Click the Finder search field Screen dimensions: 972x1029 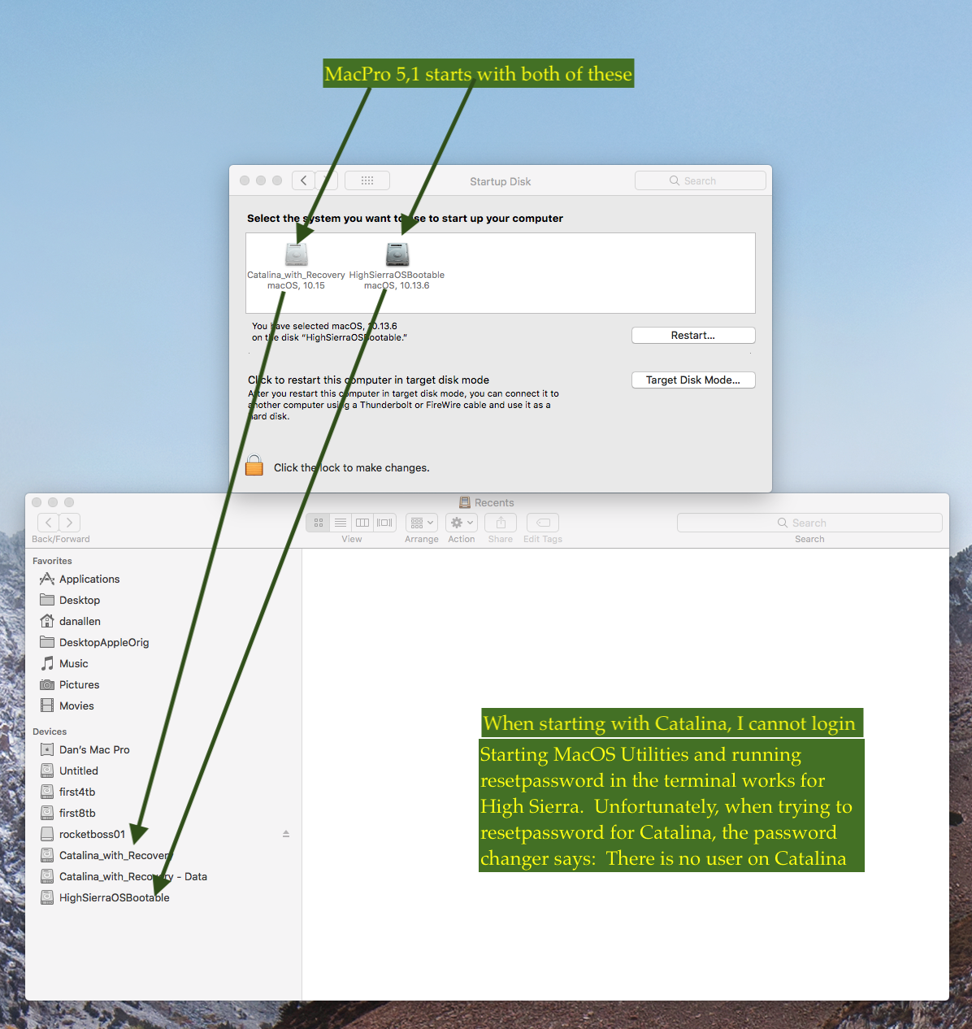809,523
